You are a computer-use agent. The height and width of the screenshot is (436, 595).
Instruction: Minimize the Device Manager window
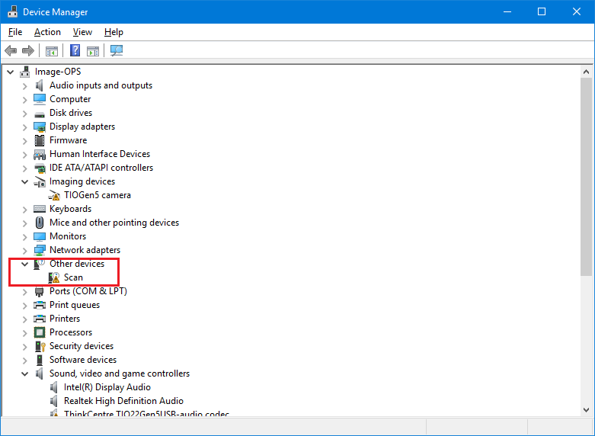507,11
